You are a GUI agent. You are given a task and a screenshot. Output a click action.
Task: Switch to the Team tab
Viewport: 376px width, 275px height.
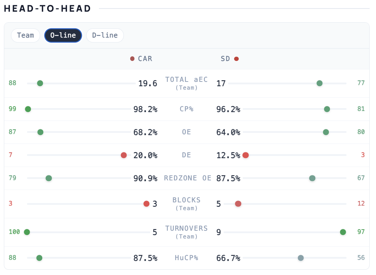pos(26,35)
